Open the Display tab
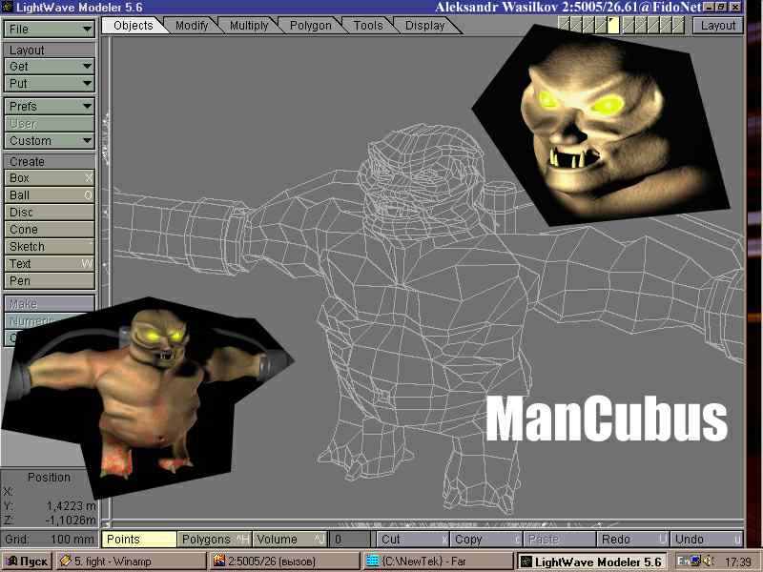 pos(424,26)
